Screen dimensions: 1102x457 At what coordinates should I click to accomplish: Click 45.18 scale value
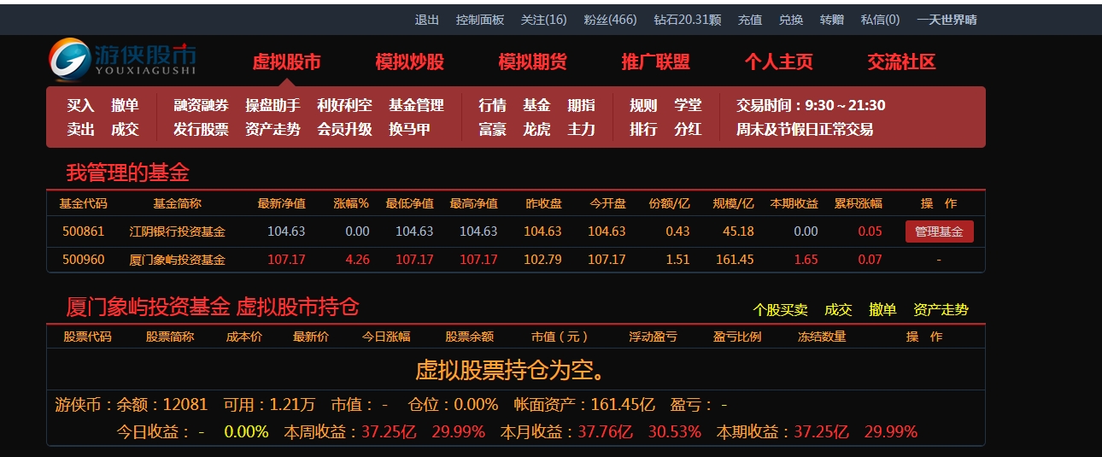[x=738, y=231]
